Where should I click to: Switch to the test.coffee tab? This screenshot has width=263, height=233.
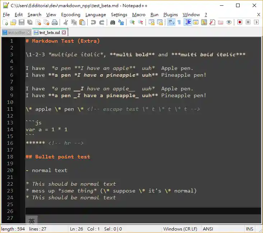point(17,33)
